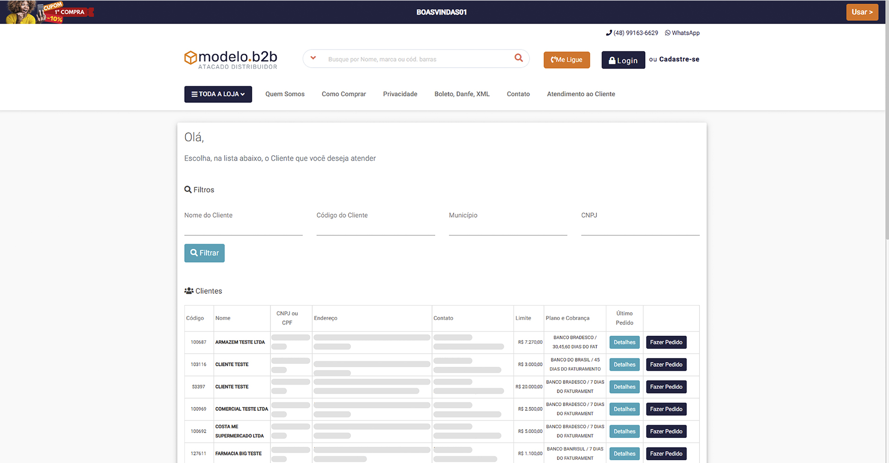Screen dimensions: 889x463
Task: Go to Boleto, Danfe, XML page
Action: tap(462, 94)
